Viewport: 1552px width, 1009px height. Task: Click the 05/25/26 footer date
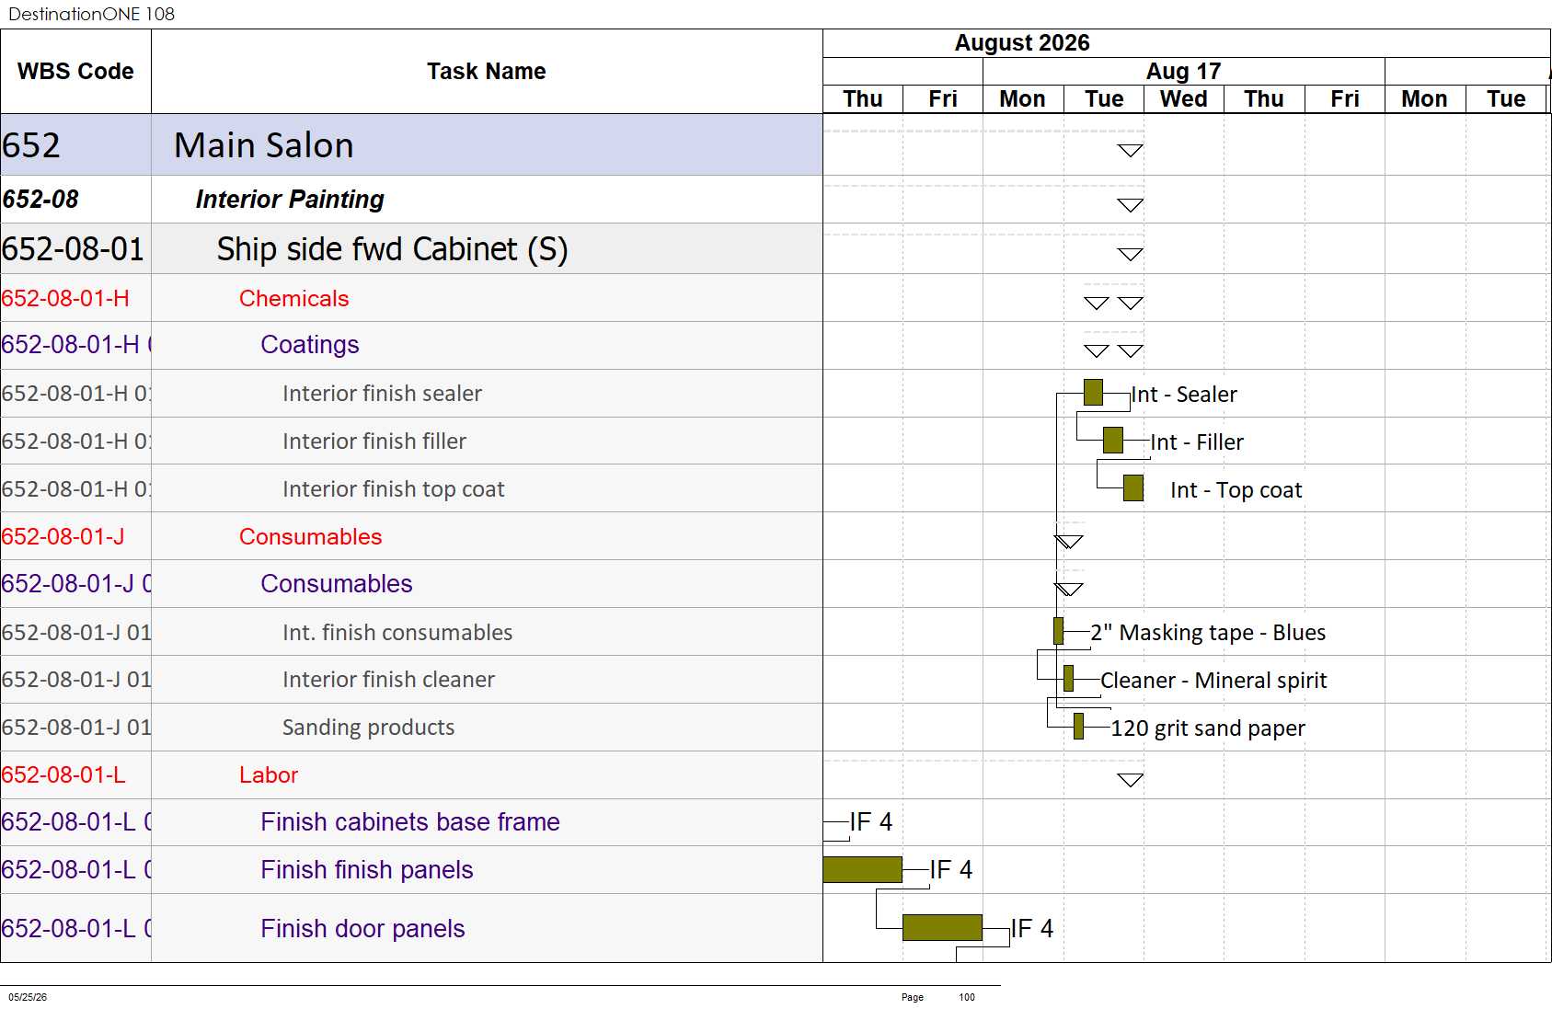(28, 997)
